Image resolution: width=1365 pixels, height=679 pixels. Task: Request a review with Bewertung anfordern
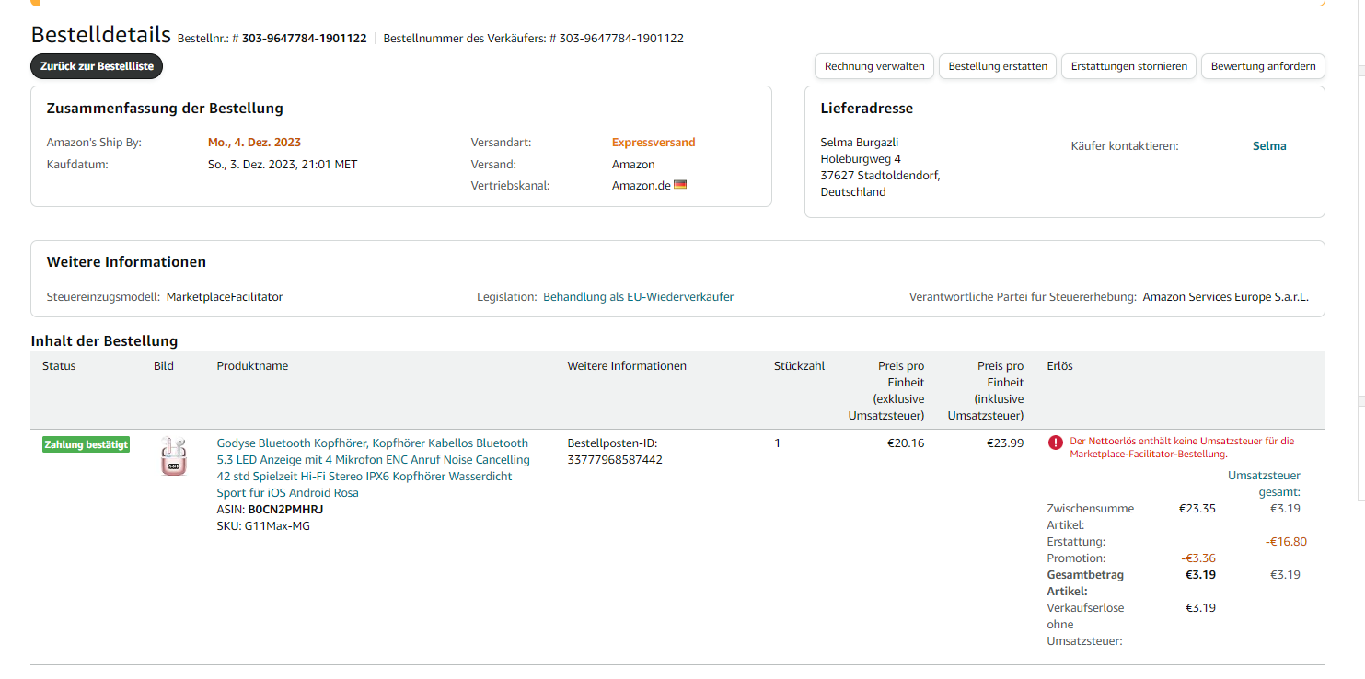tap(1263, 66)
